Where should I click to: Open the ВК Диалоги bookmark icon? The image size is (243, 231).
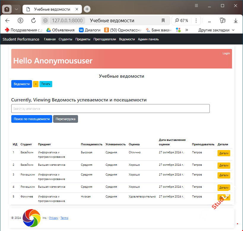pos(81,30)
